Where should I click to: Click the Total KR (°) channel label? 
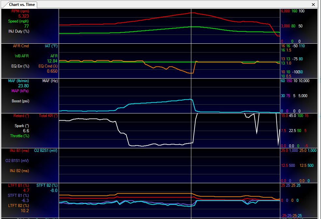point(48,116)
